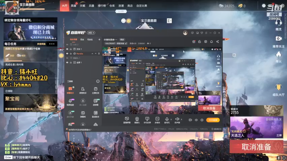Image resolution: width=287 pixels, height=161 pixels.
Task: Open the 读弹幕 tool
Action: [95, 102]
